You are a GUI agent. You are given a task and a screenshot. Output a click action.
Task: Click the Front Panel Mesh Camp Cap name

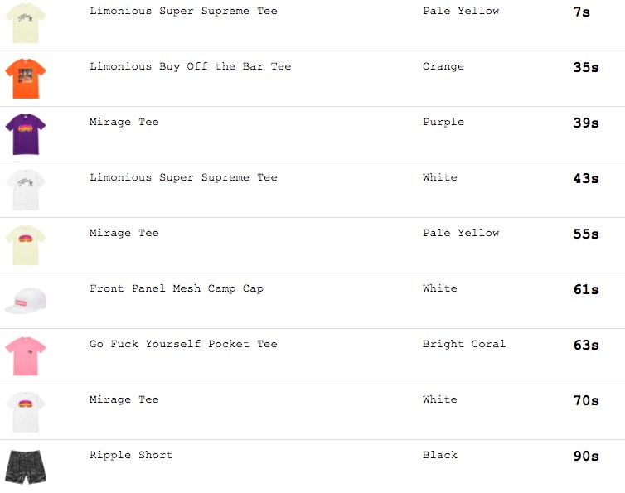click(177, 288)
